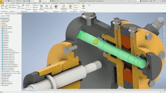Open the fx Parameters tool
Screen dimensions: 166x93
coord(46,7)
